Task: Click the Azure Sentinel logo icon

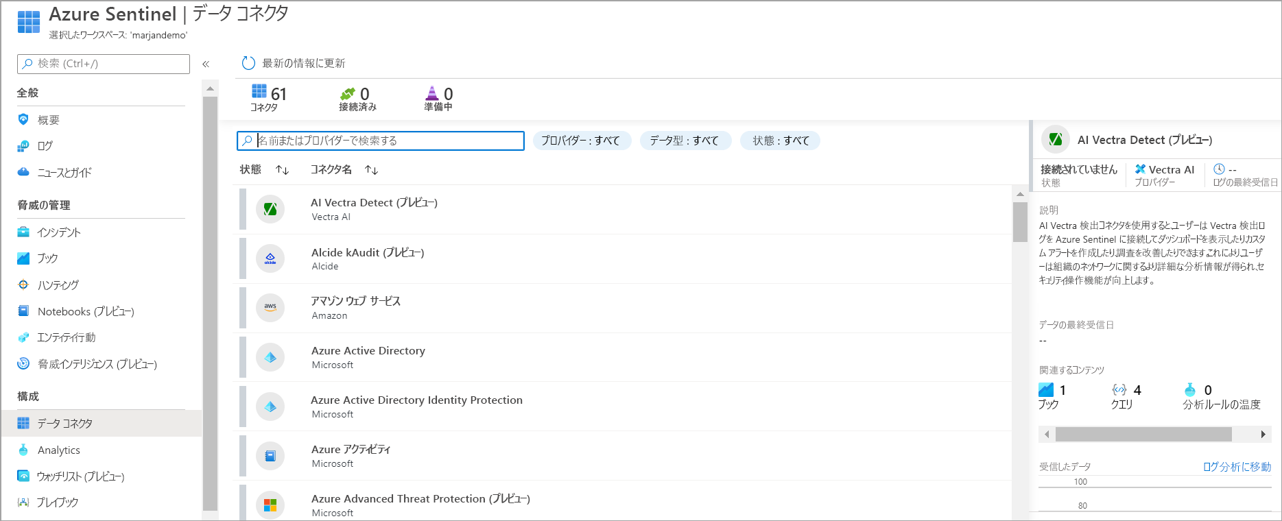Action: pyautogui.click(x=29, y=21)
